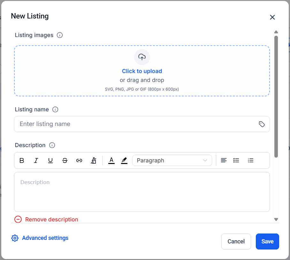Open the text alignment options
The width and height of the screenshot is (290, 260).
tap(224, 160)
